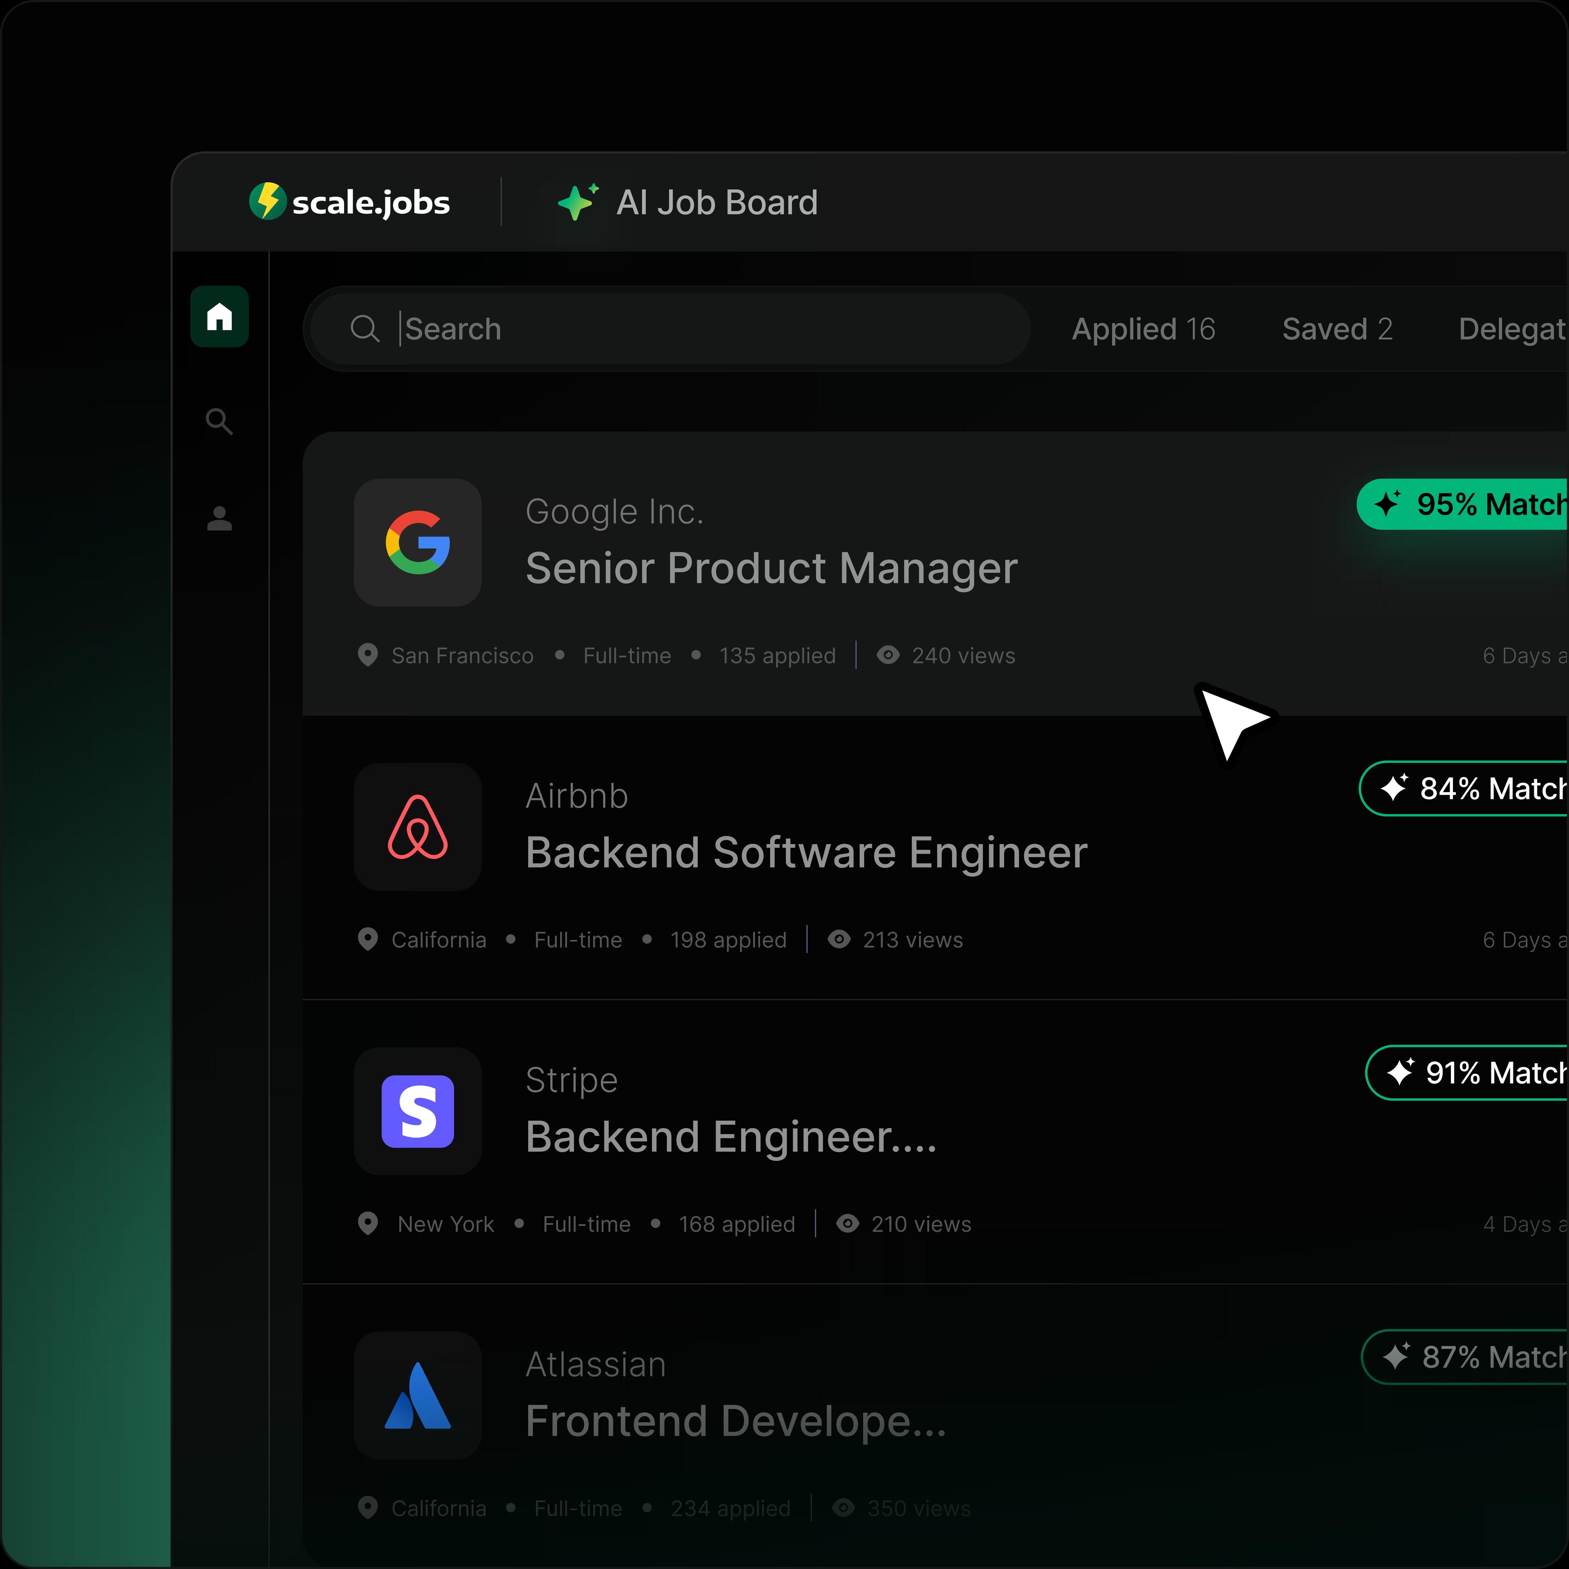Switch to the Applied 16 tab

[x=1144, y=329]
